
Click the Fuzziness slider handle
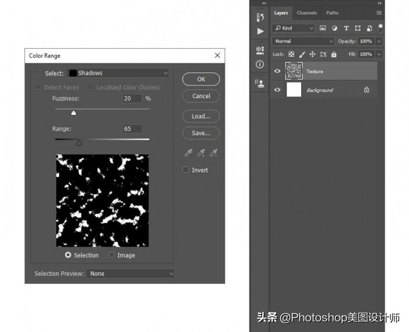click(x=74, y=113)
